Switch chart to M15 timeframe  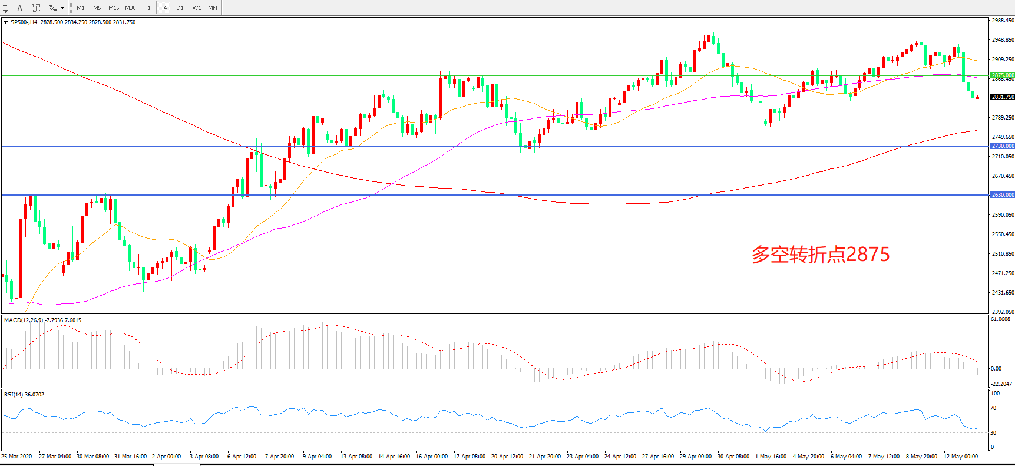pyautogui.click(x=114, y=8)
